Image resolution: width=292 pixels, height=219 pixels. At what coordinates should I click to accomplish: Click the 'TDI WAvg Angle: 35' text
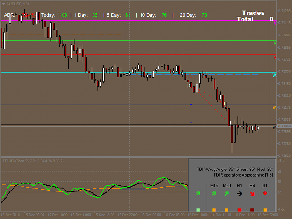coord(215,170)
